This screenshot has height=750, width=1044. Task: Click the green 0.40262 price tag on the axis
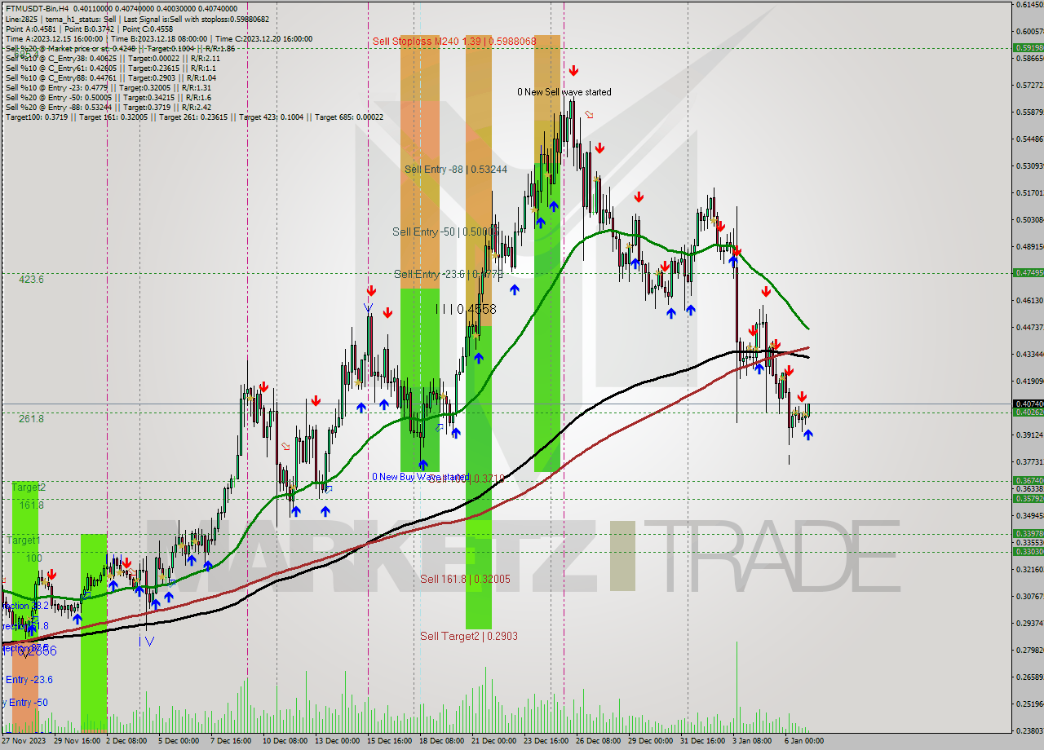(1028, 412)
